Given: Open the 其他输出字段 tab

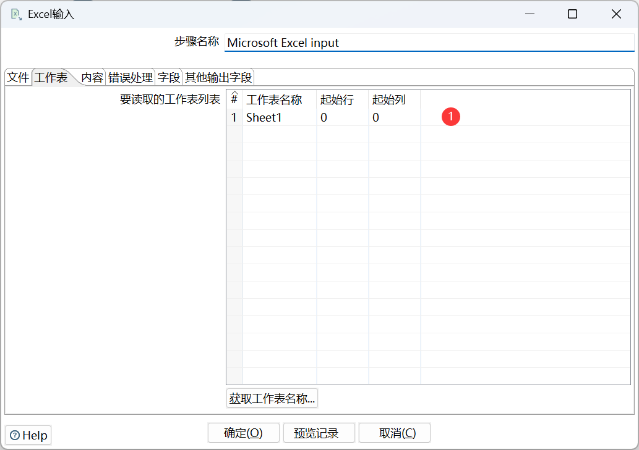Looking at the screenshot, I should pos(218,77).
